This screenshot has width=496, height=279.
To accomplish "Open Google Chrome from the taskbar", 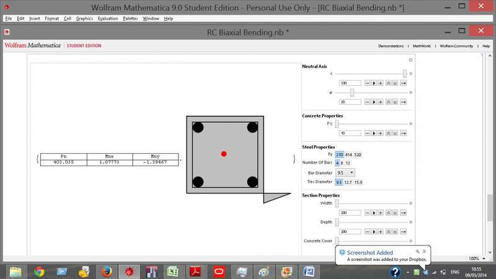I will pyautogui.click(x=39, y=272).
